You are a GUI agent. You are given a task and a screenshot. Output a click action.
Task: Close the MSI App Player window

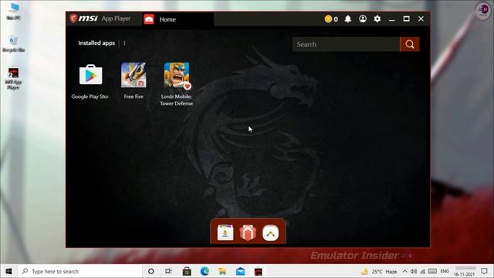(x=421, y=19)
